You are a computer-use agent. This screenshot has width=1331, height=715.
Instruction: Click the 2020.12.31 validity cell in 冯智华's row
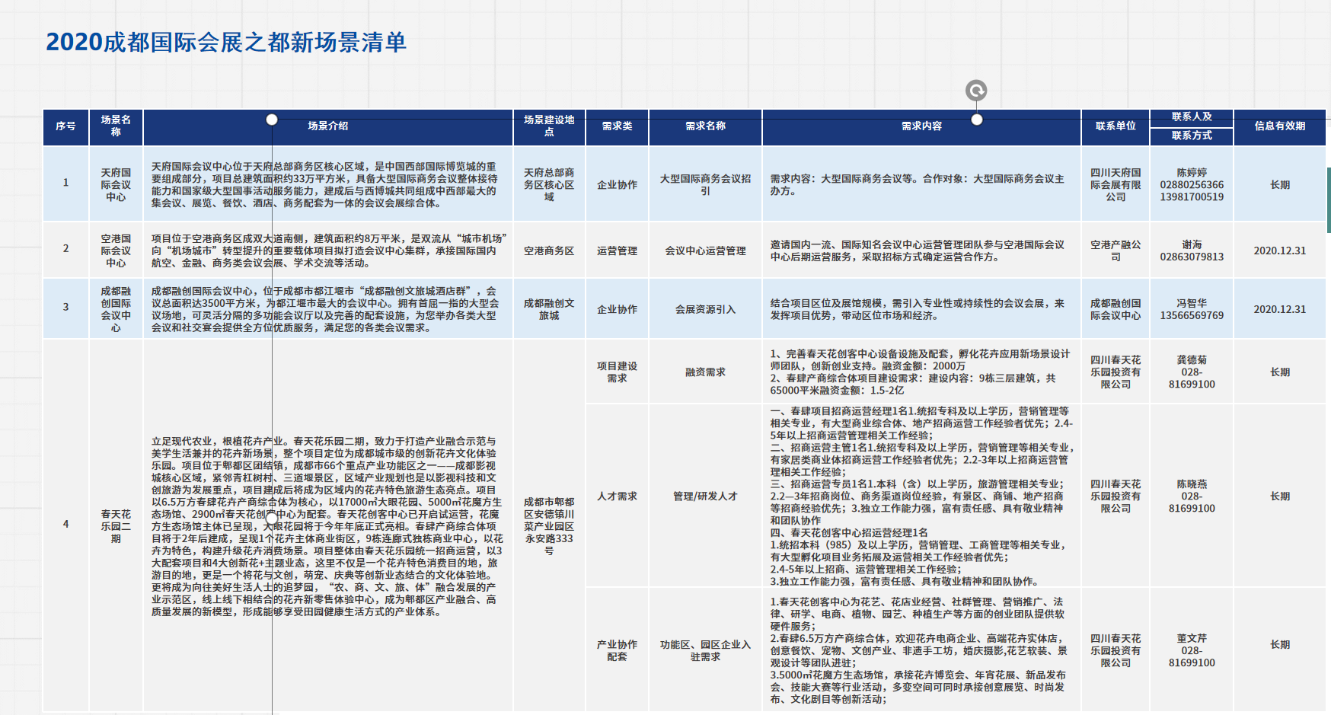pyautogui.click(x=1280, y=309)
